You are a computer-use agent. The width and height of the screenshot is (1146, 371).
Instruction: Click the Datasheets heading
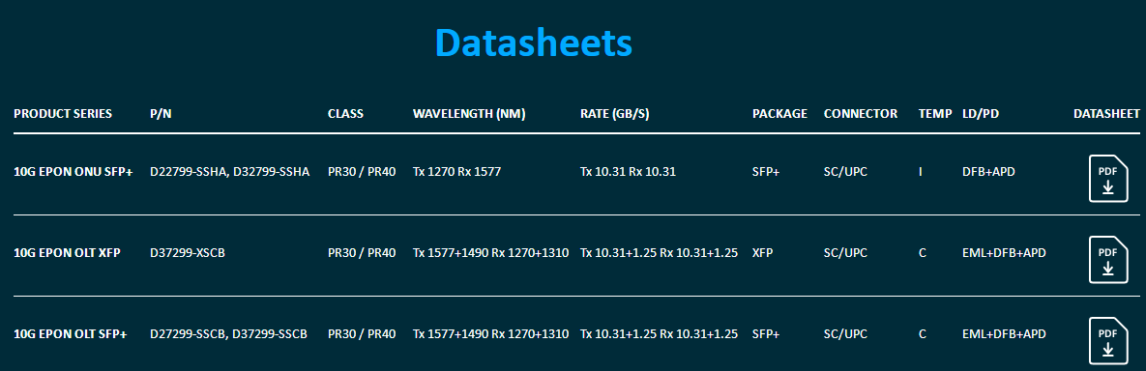pyautogui.click(x=534, y=43)
